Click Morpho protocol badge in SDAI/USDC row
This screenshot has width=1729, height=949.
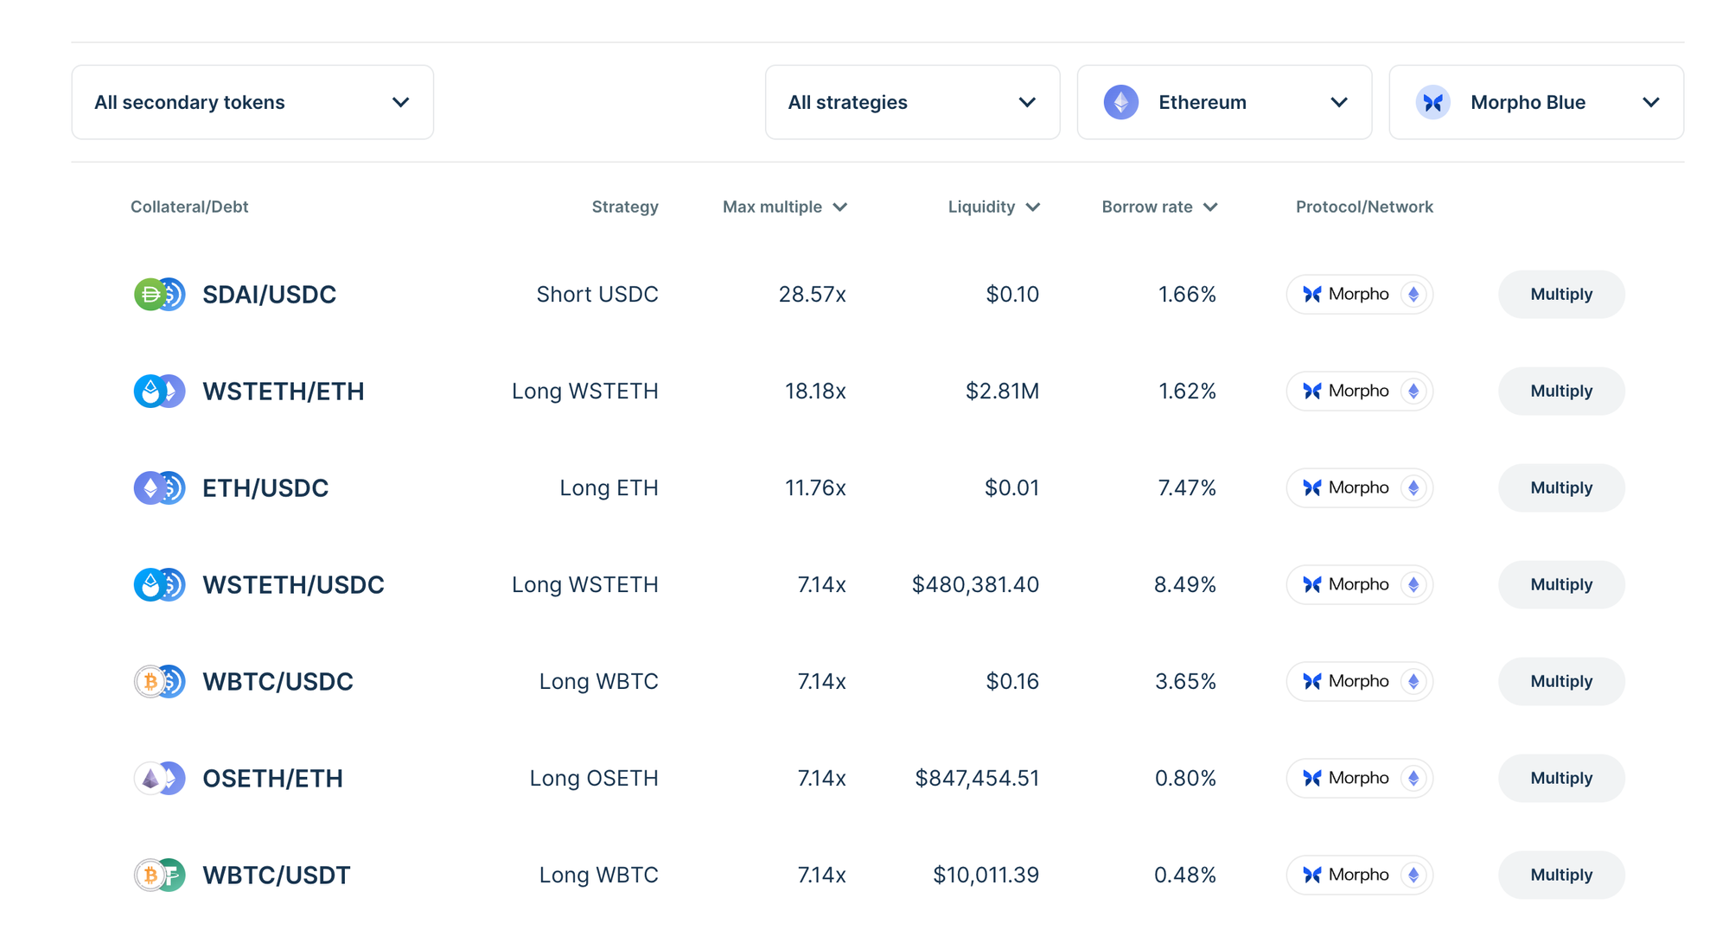[x=1358, y=295]
